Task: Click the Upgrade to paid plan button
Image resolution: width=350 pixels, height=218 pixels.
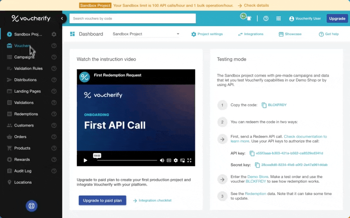Action: [x=102, y=201]
